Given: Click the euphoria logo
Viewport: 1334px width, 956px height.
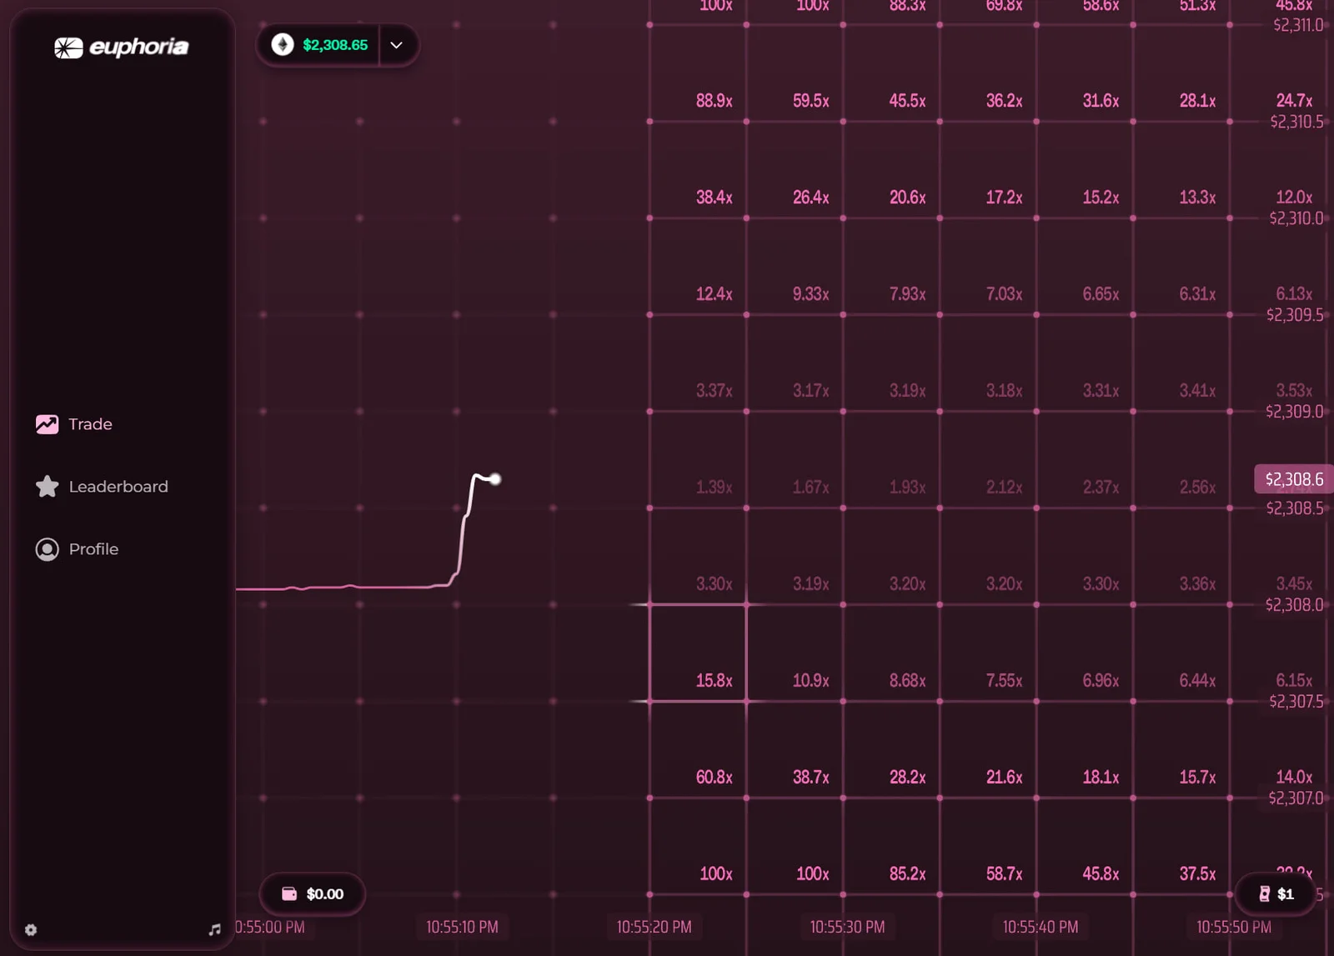Looking at the screenshot, I should [122, 48].
